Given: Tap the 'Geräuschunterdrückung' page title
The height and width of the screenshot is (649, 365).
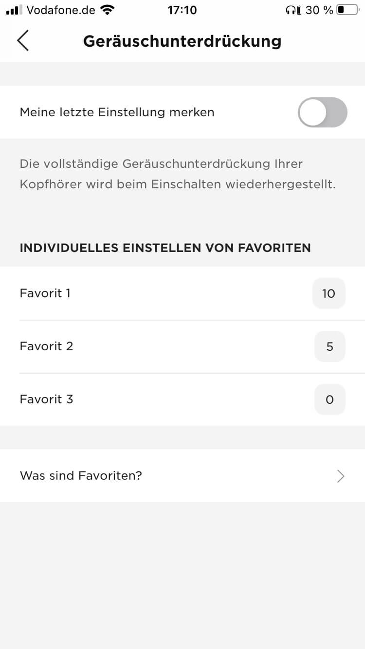Looking at the screenshot, I should 182,41.
